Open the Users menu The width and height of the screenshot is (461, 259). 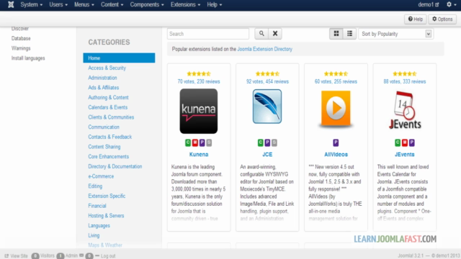(58, 5)
